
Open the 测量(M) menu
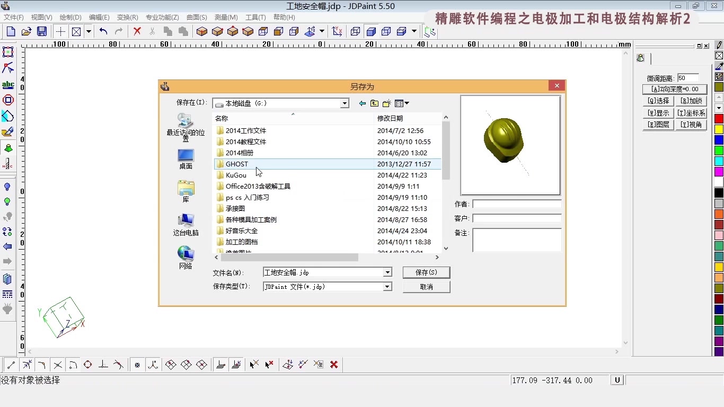[226, 17]
